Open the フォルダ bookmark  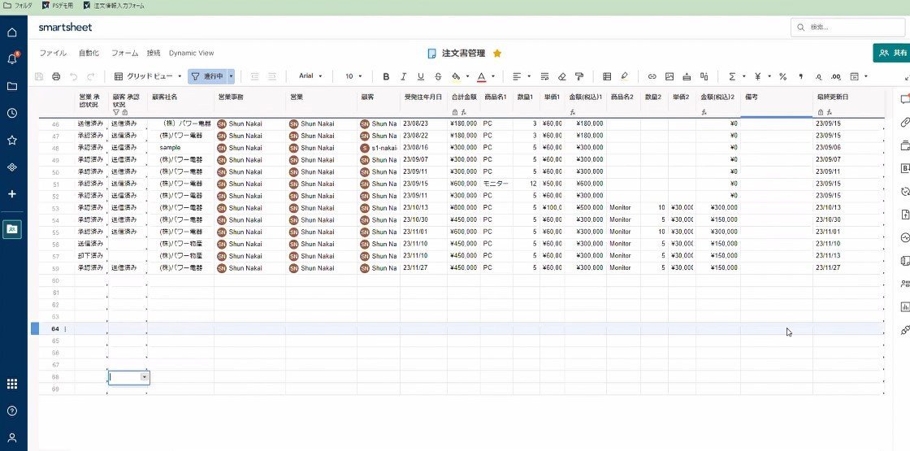coord(19,6)
